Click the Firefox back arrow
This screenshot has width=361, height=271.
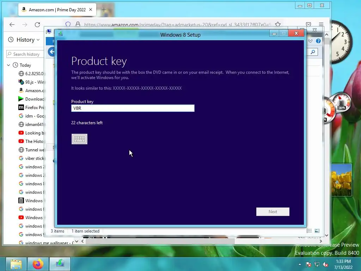tap(12, 24)
